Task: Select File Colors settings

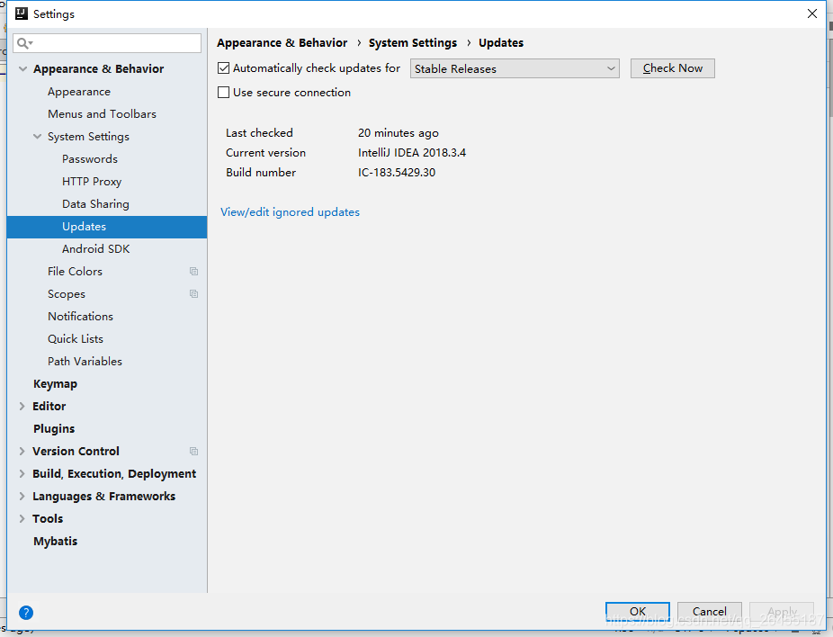Action: point(75,272)
